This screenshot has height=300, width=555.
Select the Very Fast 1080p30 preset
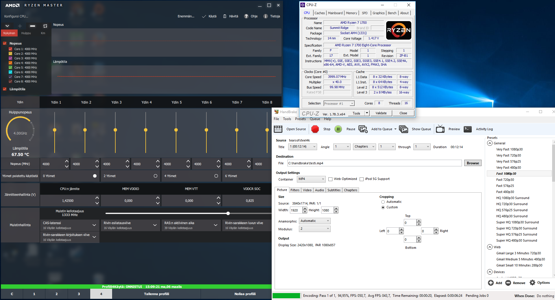click(x=509, y=149)
